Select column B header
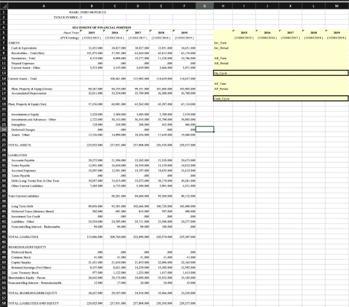This screenshot has height=307, width=349. tap(92, 6)
